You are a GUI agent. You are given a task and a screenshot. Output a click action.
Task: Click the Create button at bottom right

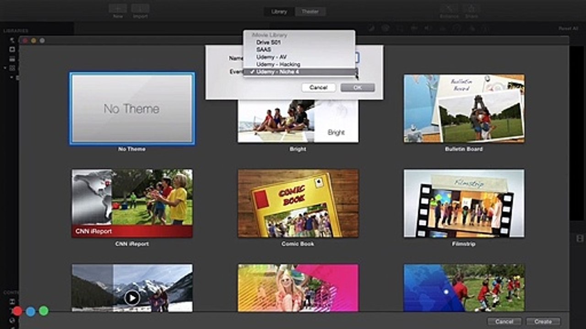click(543, 322)
